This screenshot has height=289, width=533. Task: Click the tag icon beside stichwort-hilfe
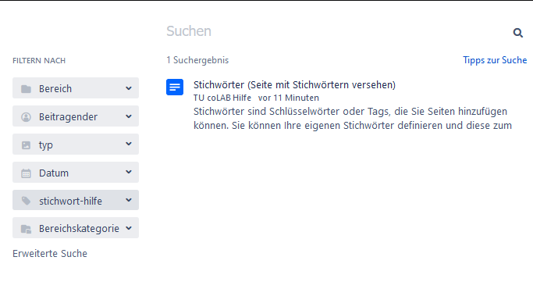pos(27,201)
